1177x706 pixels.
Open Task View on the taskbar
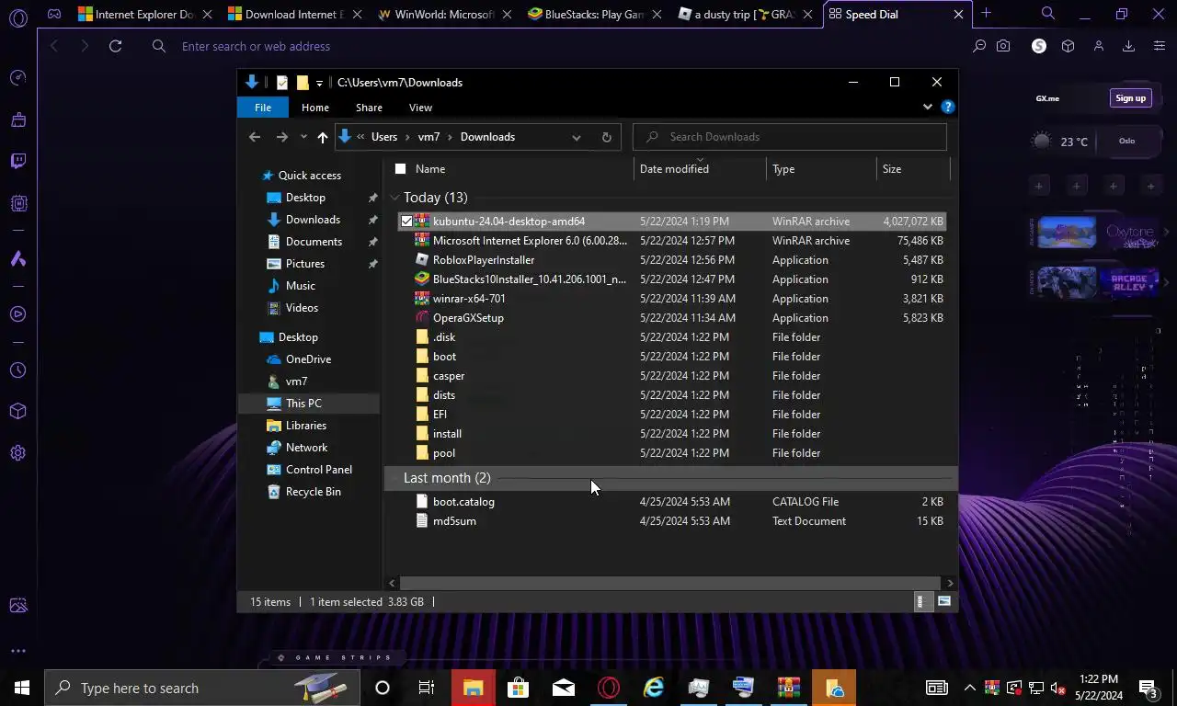(x=427, y=688)
